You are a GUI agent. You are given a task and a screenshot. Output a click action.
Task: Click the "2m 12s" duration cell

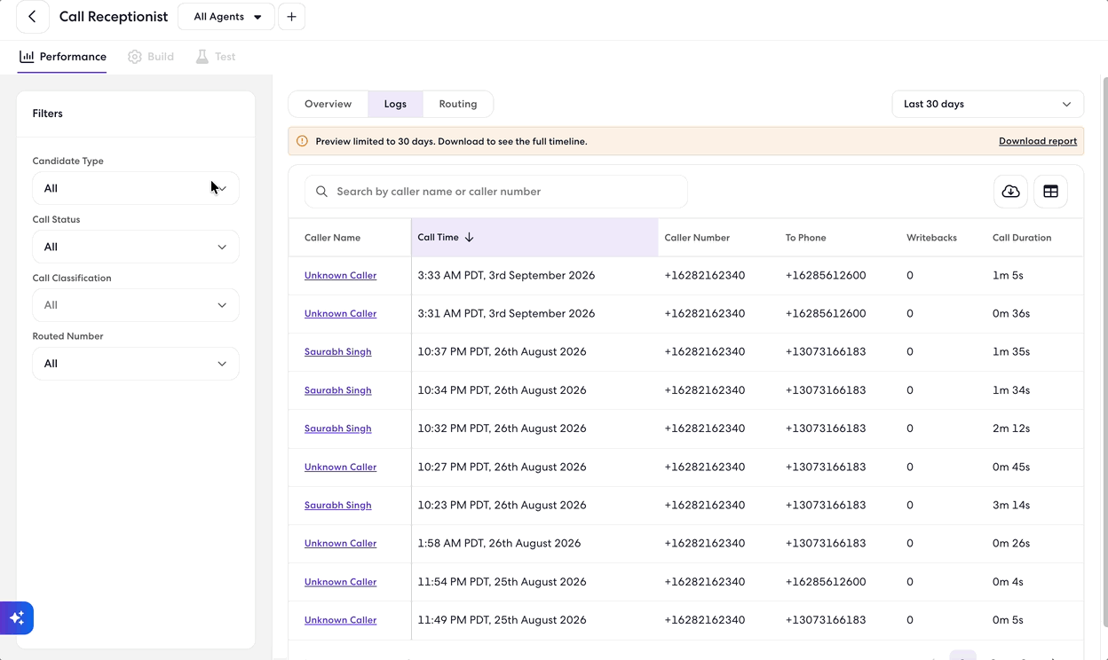coord(1011,428)
